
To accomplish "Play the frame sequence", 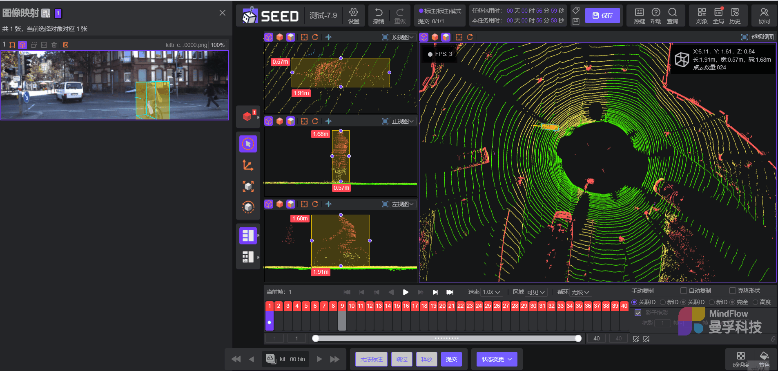I will coord(406,292).
